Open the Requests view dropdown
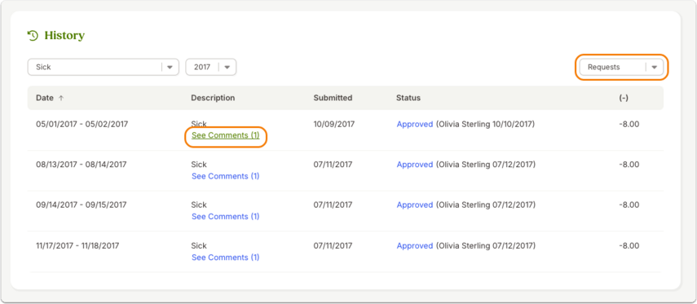The image size is (697, 304). click(x=621, y=68)
